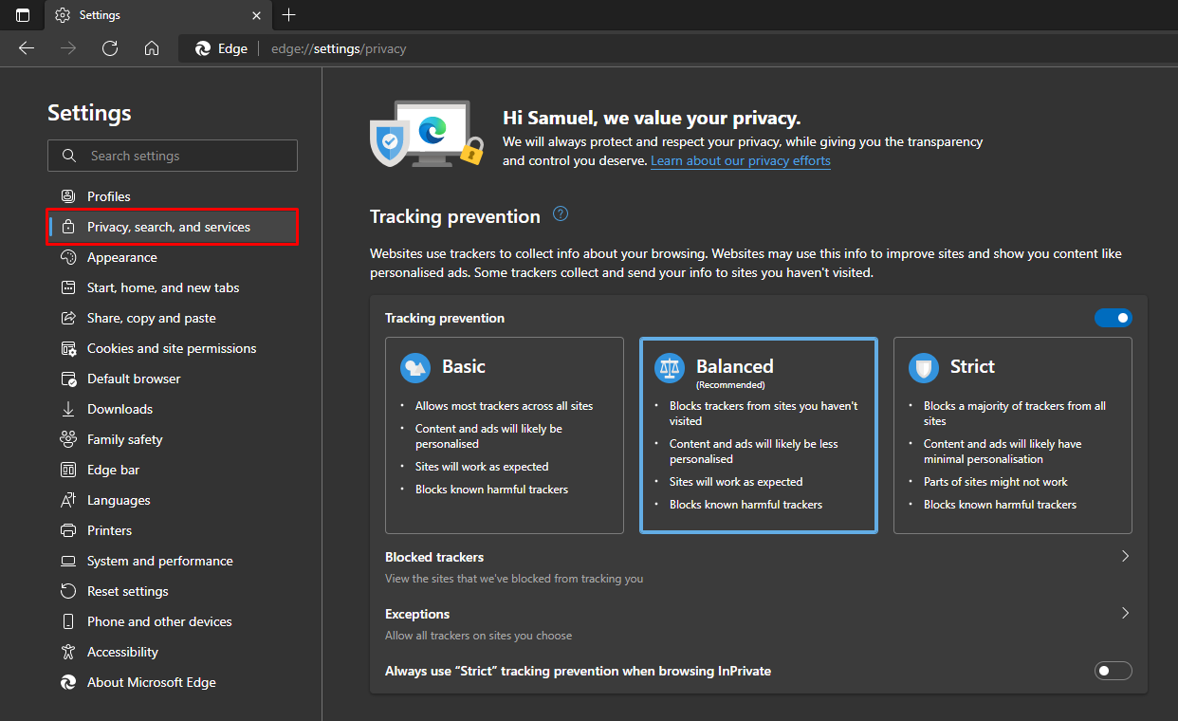Viewport: 1178px width, 721px height.
Task: Click the Search settings field
Action: pyautogui.click(x=173, y=156)
